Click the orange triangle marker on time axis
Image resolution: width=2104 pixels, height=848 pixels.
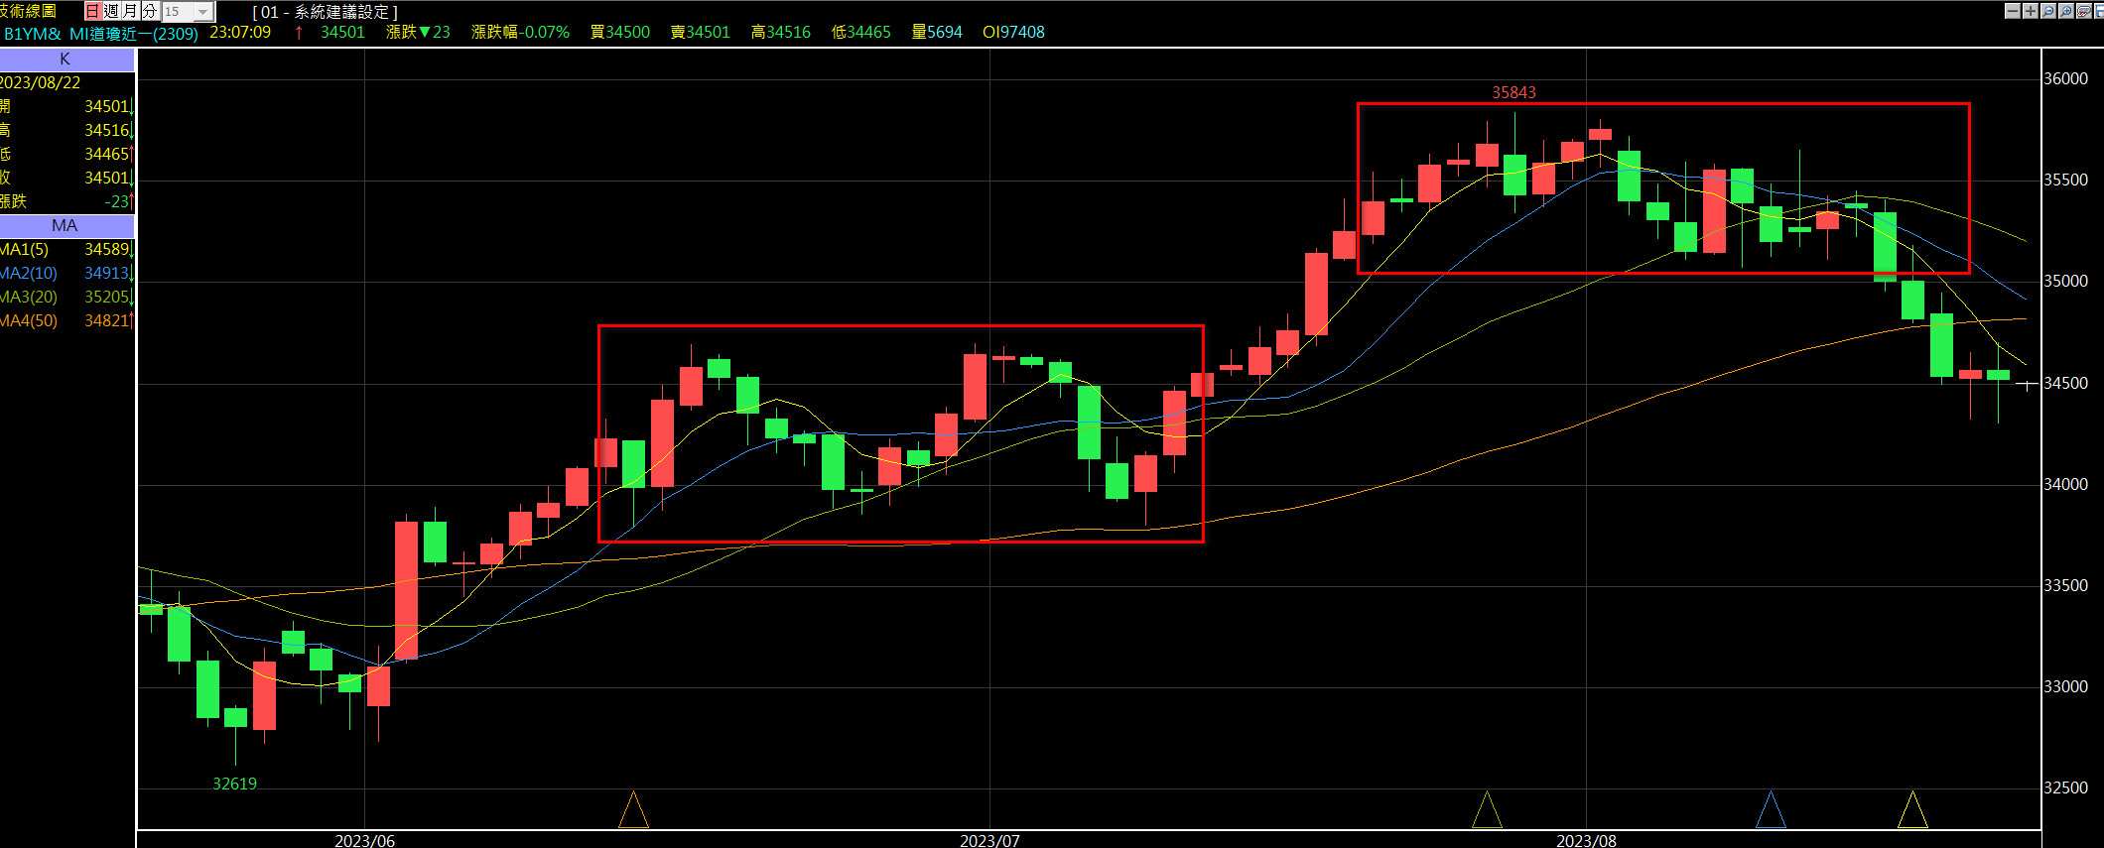633,810
